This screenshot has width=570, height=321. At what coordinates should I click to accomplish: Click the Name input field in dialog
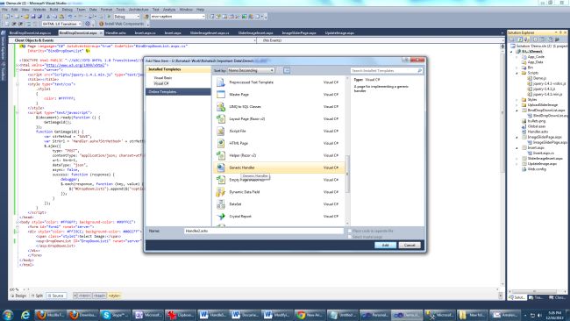264,231
